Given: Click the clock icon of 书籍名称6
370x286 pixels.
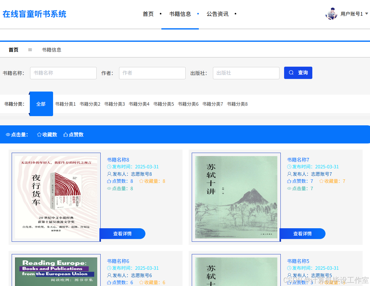Looking at the screenshot, I should (x=109, y=268).
